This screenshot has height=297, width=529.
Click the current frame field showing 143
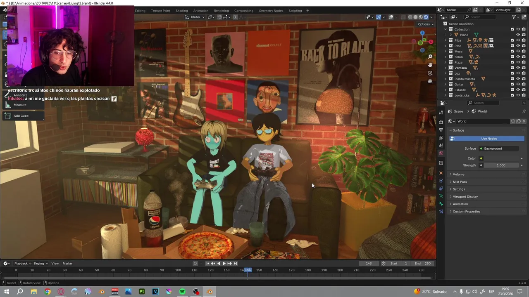[x=369, y=264]
